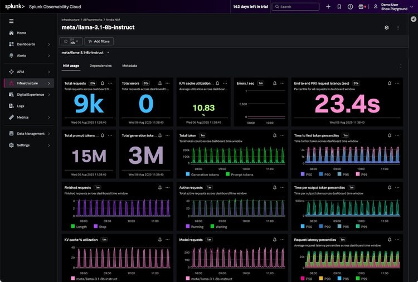The width and height of the screenshot is (418, 282).
Task: Open the dashboard settings gear icon
Action: point(387,27)
